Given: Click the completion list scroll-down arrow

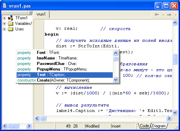Looking at the screenshot, I should coord(116,80).
